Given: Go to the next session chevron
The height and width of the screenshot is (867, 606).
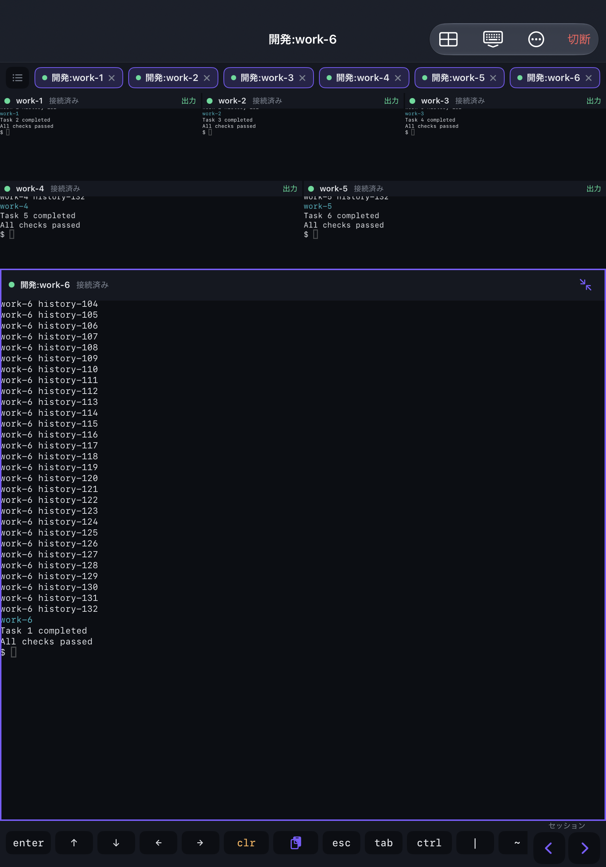Looking at the screenshot, I should tap(585, 848).
